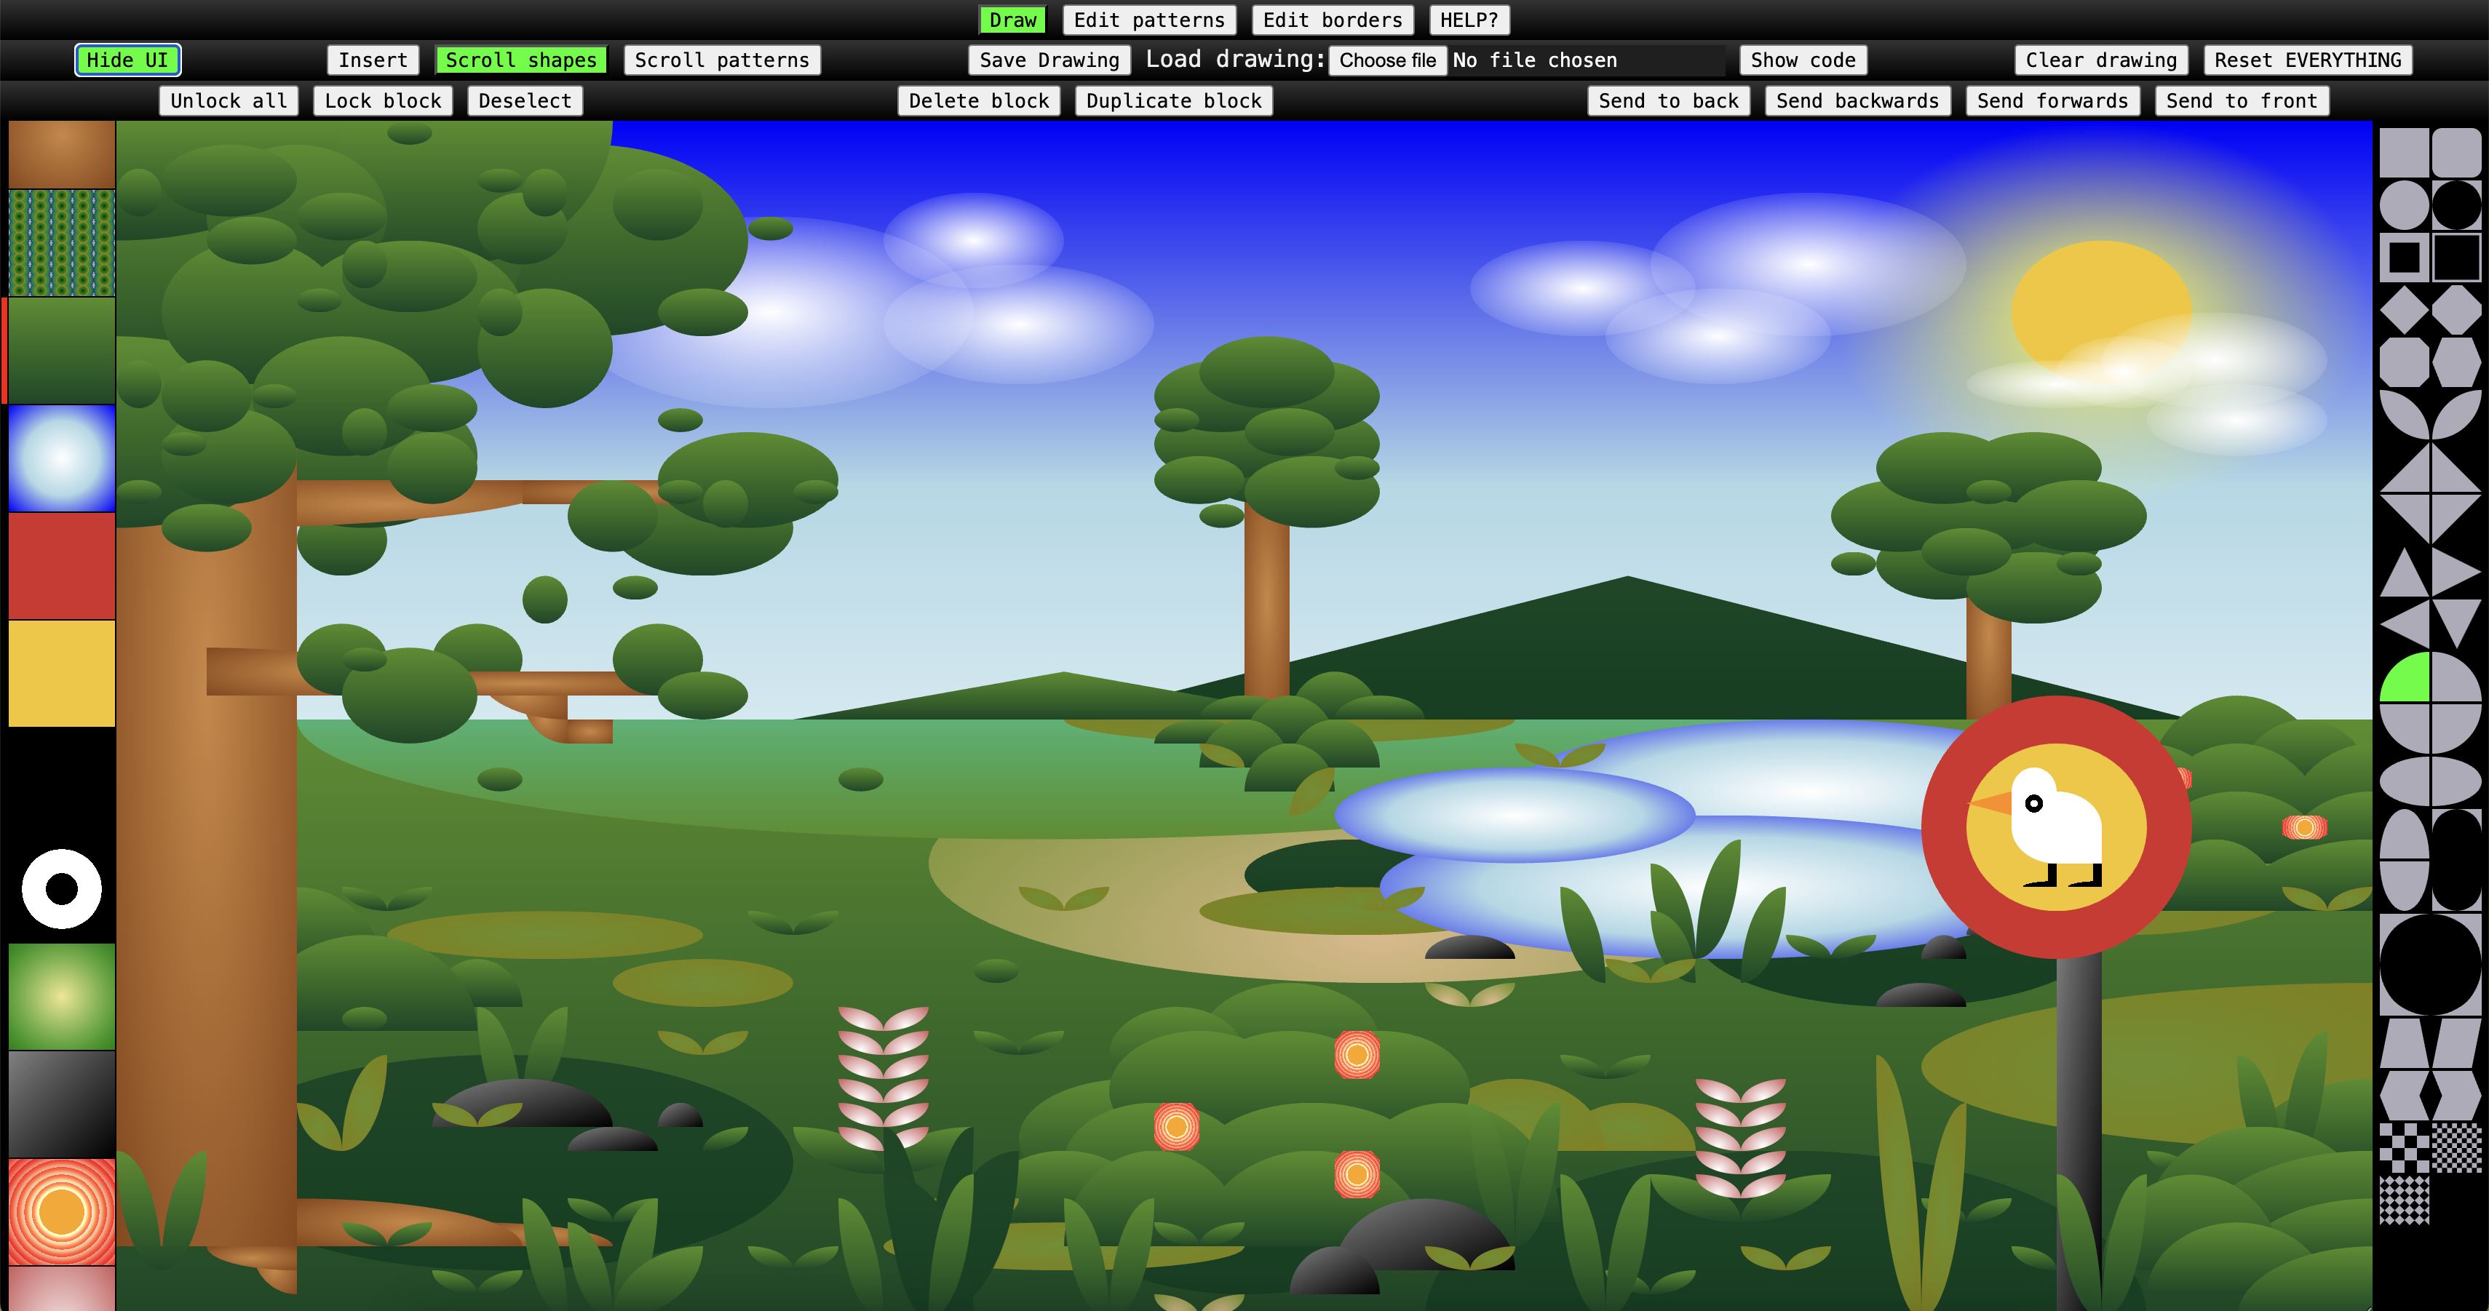
Task: Click Choose file to load drawing
Action: [1386, 60]
